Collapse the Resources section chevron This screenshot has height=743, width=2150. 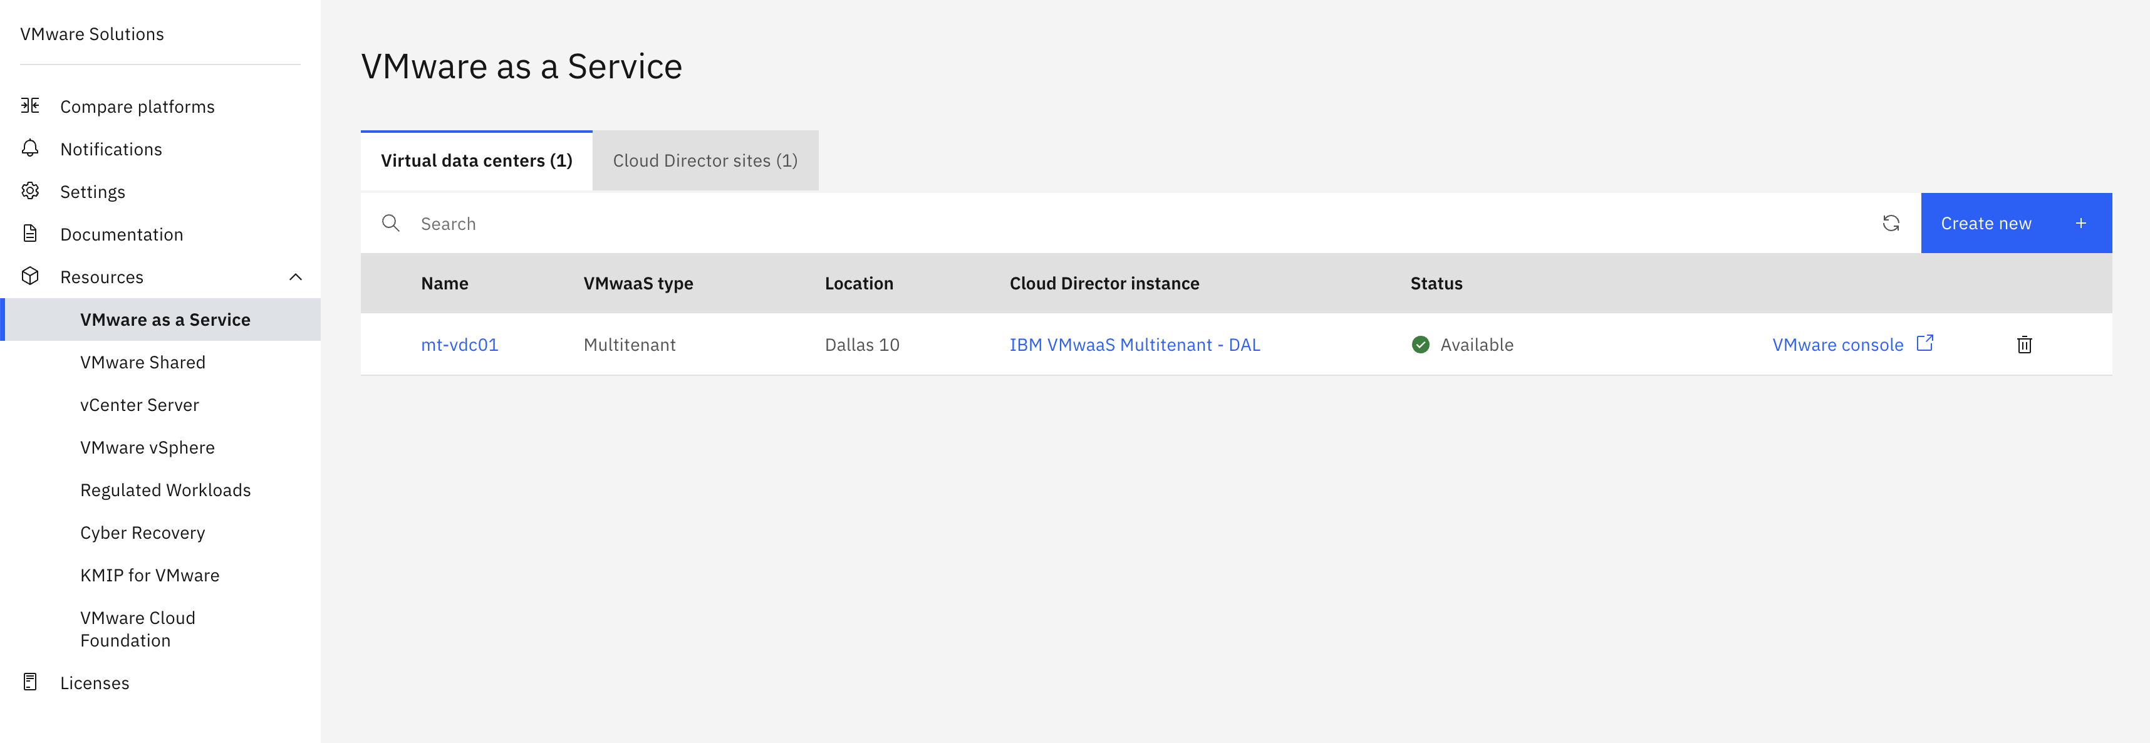(296, 277)
